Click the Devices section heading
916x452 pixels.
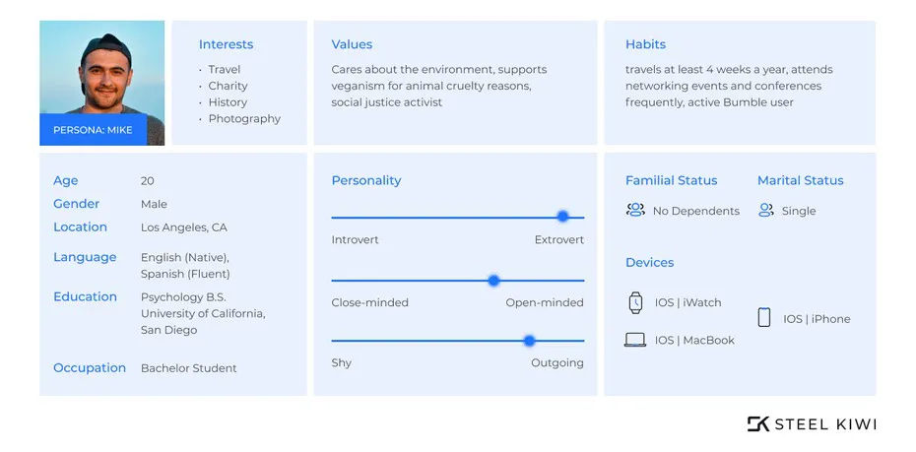coord(650,262)
